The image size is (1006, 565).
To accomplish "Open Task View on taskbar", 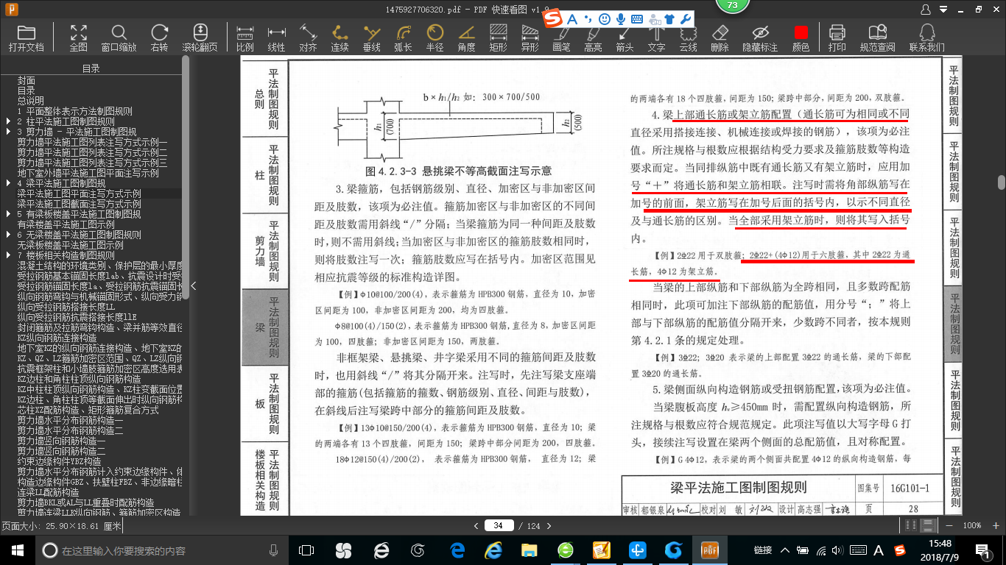I will (x=306, y=550).
